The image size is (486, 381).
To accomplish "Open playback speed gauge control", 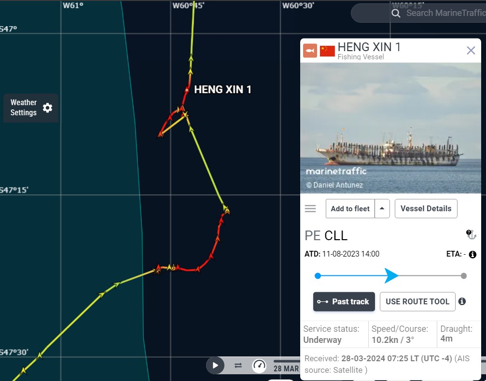I will click(259, 366).
